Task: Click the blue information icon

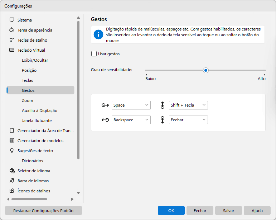Action: (98, 34)
